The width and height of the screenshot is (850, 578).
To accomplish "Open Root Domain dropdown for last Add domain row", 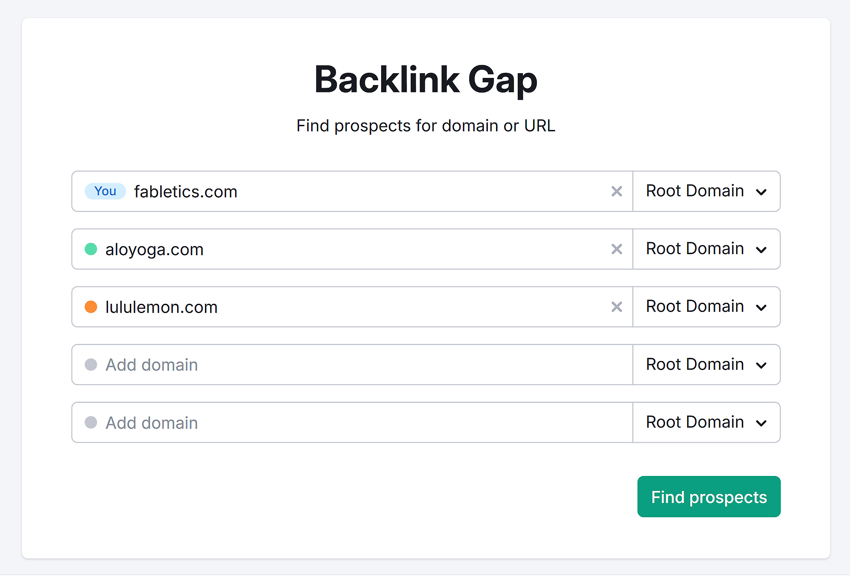I will coord(706,423).
